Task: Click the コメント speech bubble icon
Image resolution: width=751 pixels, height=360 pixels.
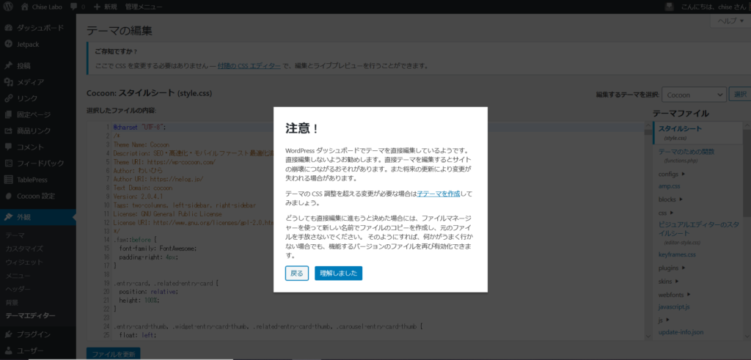Action: (8, 147)
